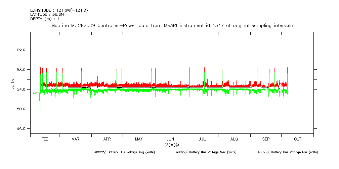Select the APR month axis label
The width and height of the screenshot is (339, 169).
pos(107,139)
